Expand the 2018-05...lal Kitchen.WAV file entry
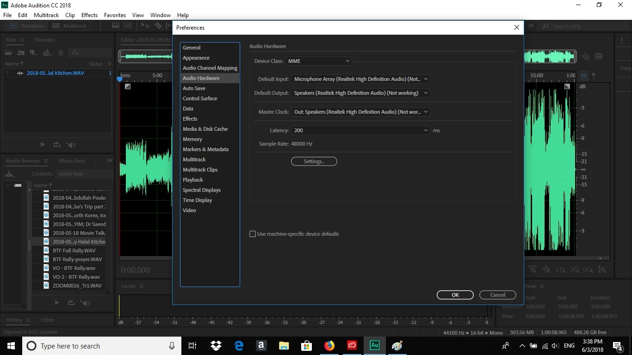 point(7,73)
